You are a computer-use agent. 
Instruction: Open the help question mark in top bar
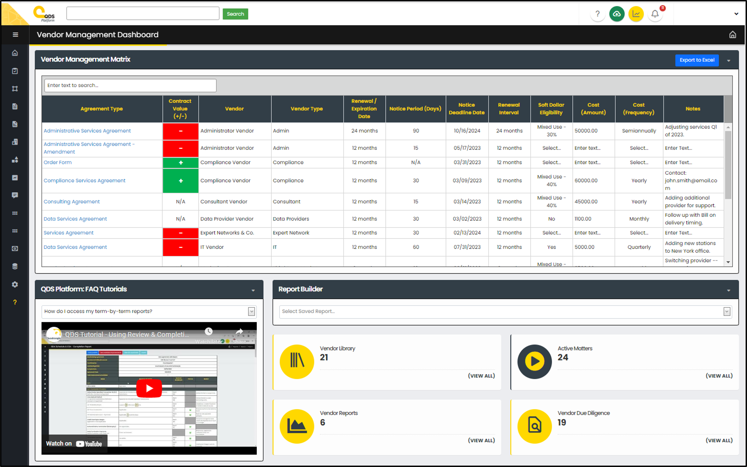click(x=598, y=14)
